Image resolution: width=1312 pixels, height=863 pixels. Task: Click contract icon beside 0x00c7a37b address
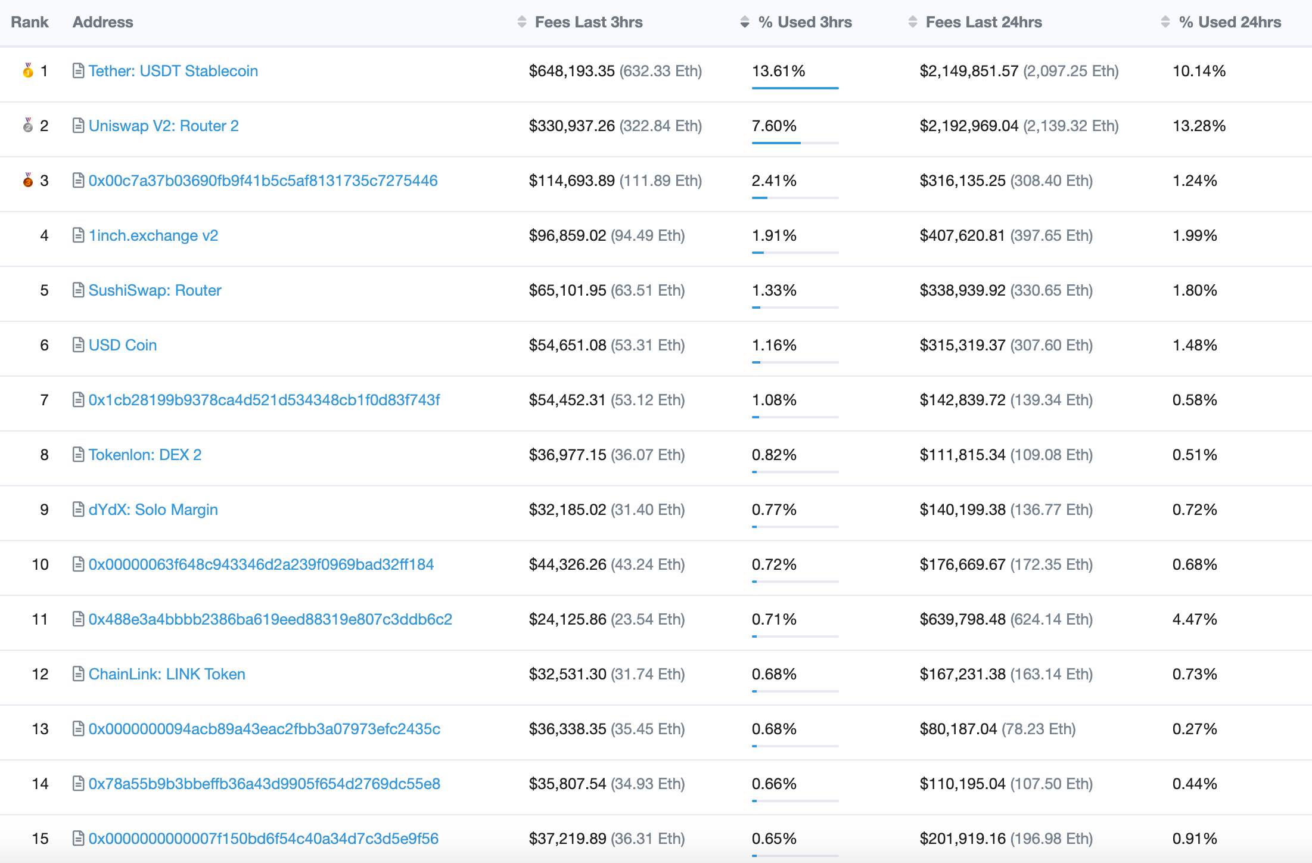point(78,181)
